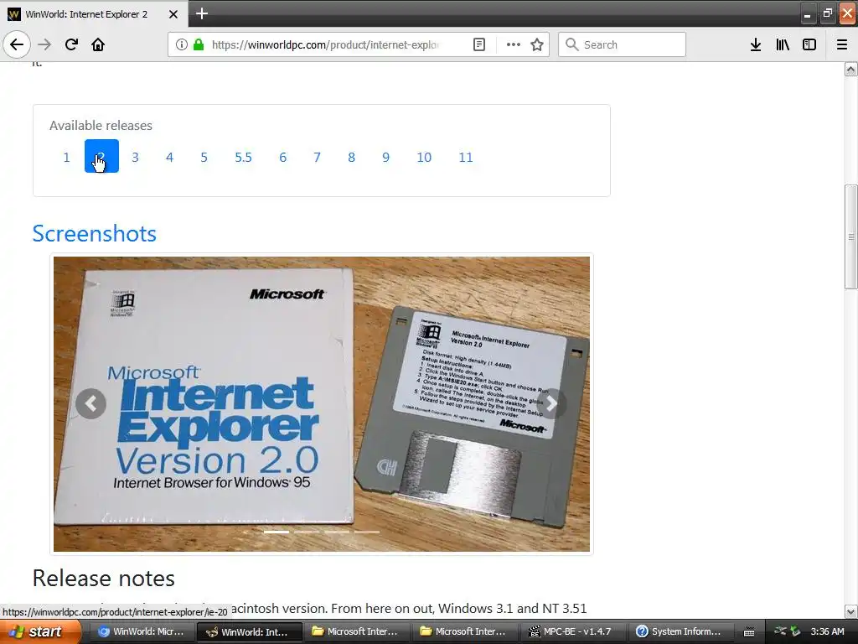Open the Library bookshelf icon

click(x=783, y=44)
